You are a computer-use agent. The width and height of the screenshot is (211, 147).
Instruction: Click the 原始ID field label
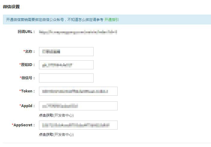[27, 65]
